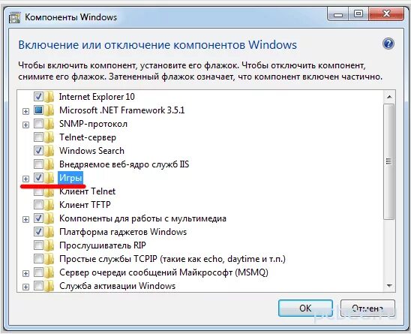Screen dimensions: 411x334
Task: Click folder icon beside Клиент TFTP
Action: click(49, 205)
